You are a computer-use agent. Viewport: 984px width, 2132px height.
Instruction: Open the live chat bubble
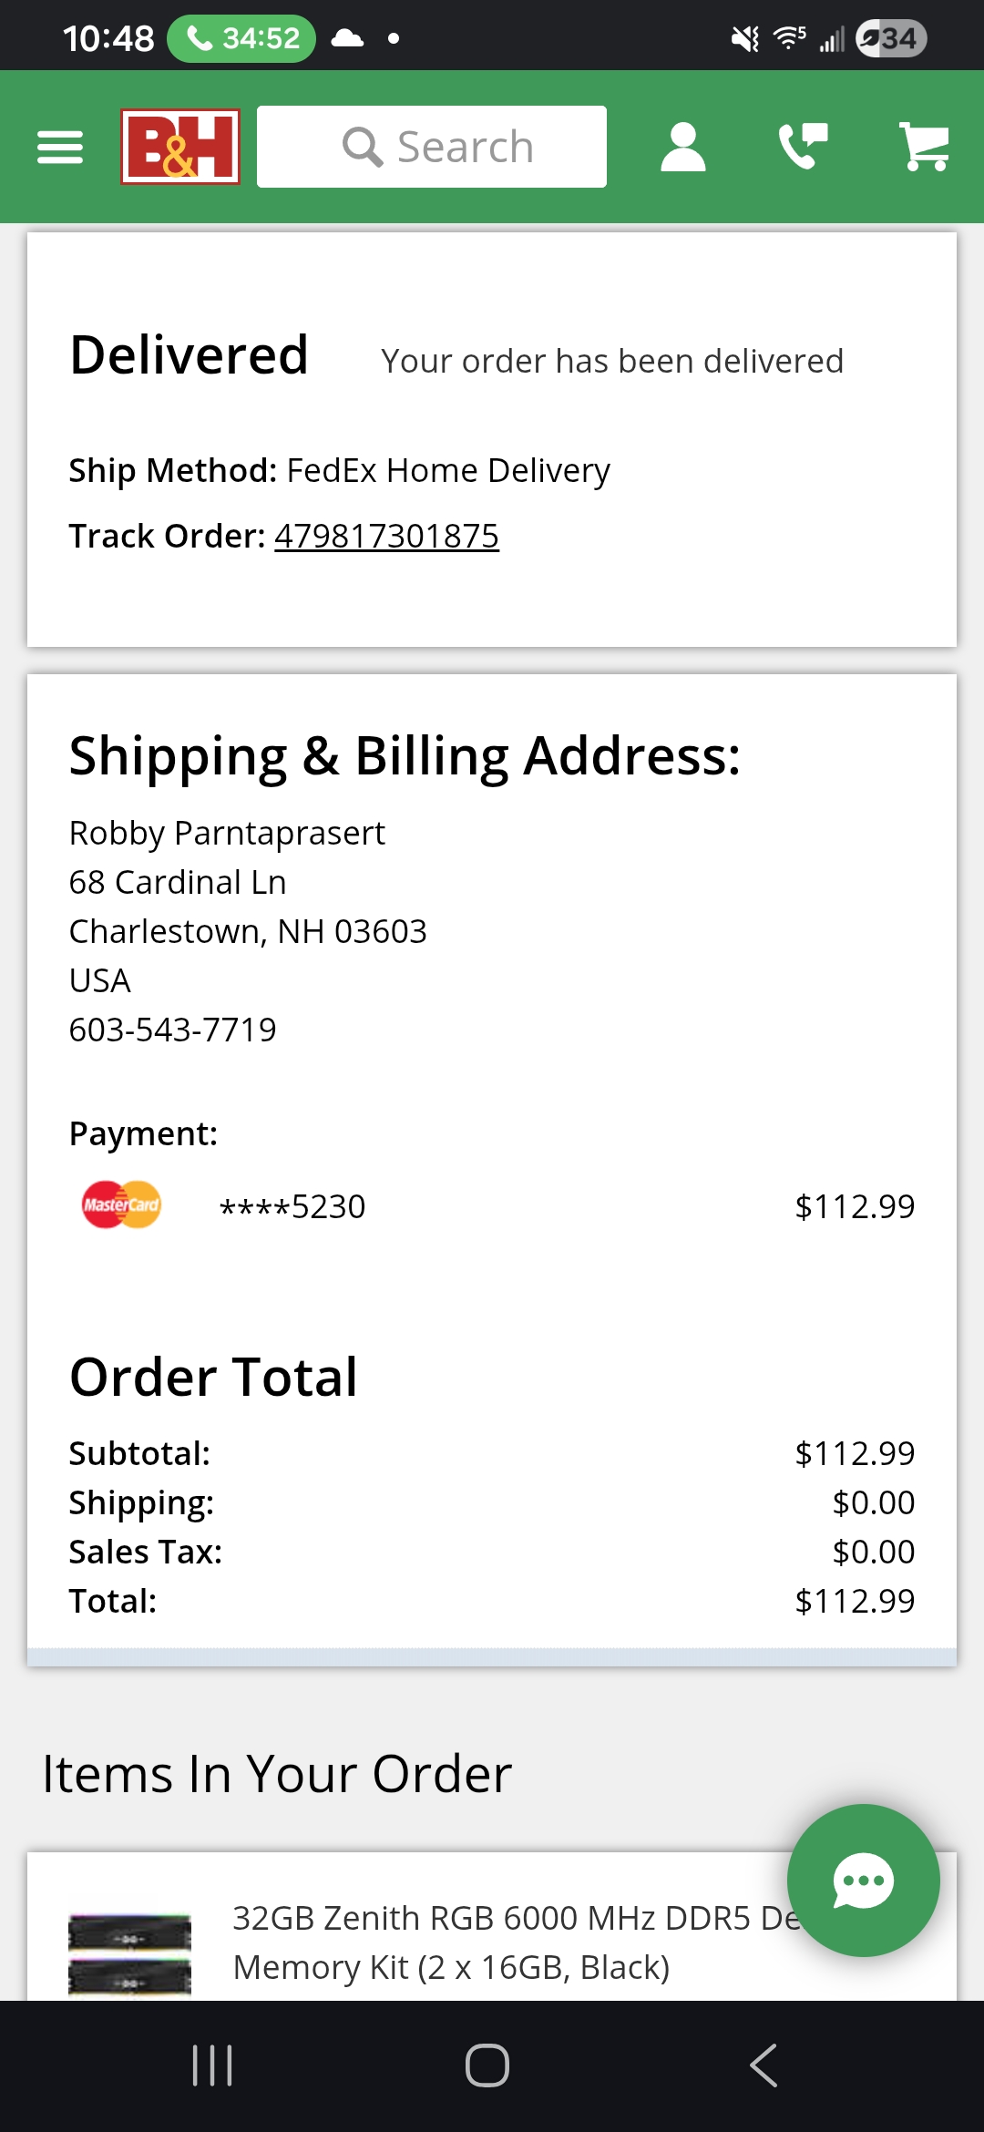[863, 1880]
